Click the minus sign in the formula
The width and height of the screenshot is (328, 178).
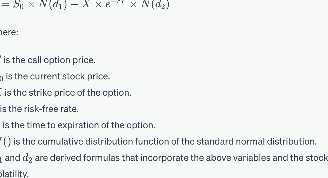74,5
